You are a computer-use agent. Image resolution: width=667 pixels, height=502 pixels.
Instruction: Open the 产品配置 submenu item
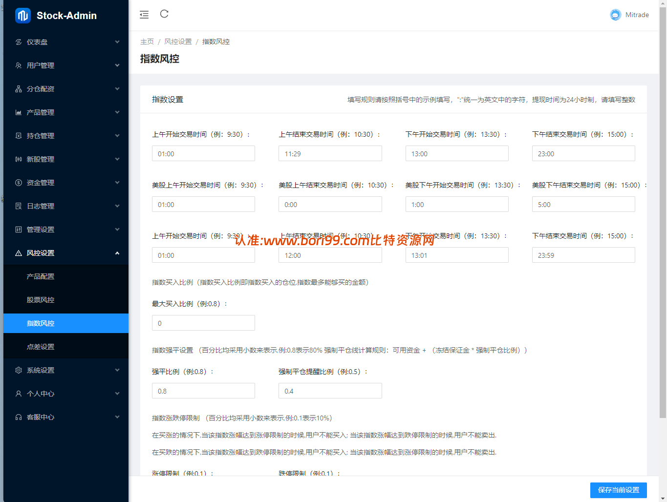pos(66,276)
